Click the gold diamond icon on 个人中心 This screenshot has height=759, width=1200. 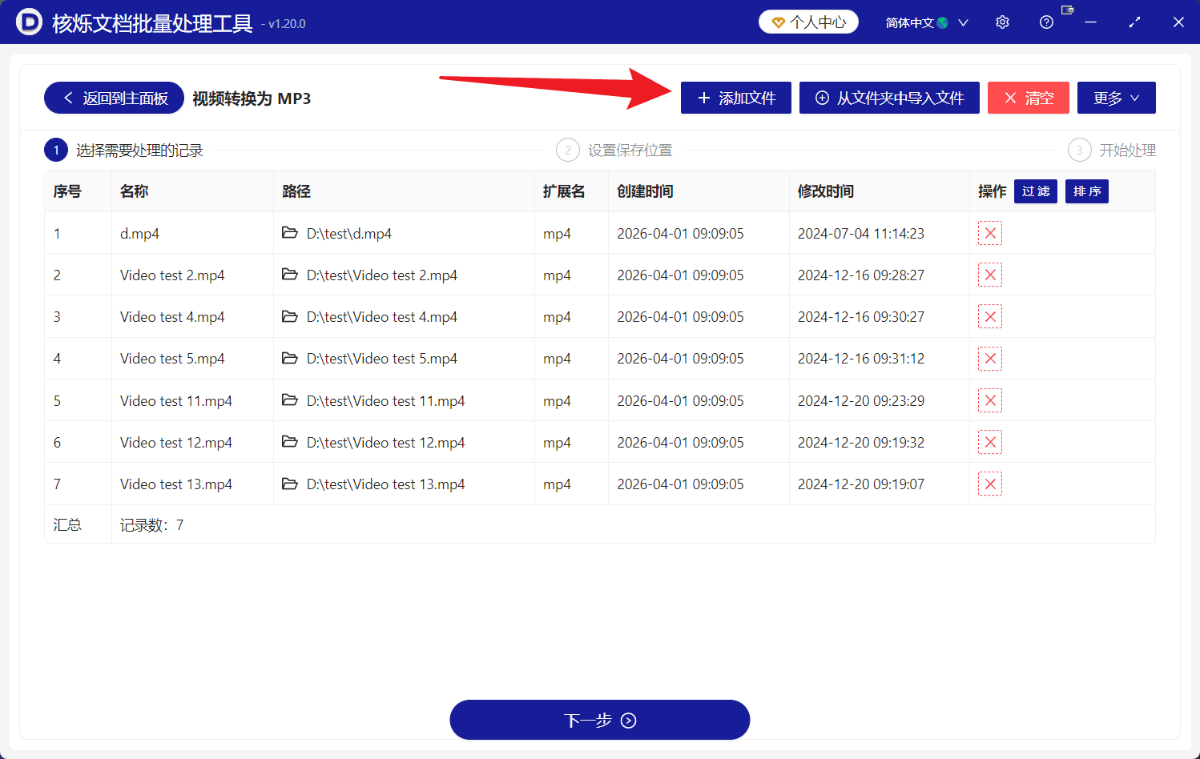[778, 22]
